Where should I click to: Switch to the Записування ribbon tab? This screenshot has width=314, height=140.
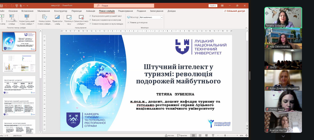click(157, 11)
